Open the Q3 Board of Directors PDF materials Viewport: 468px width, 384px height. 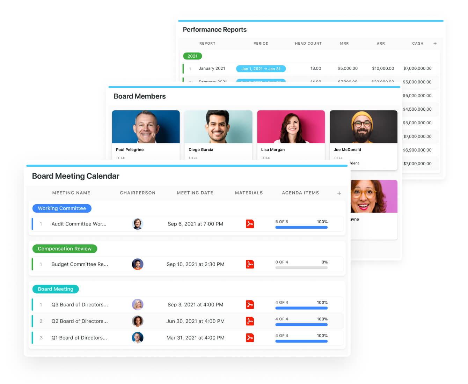250,304
